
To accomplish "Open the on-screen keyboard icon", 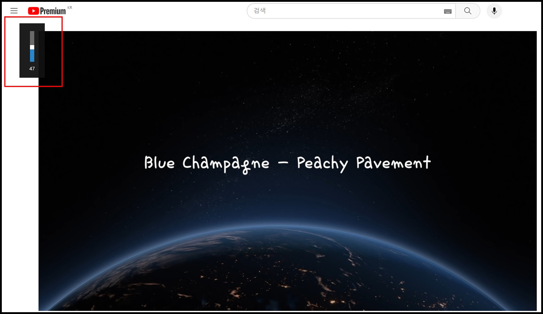I will pos(448,11).
